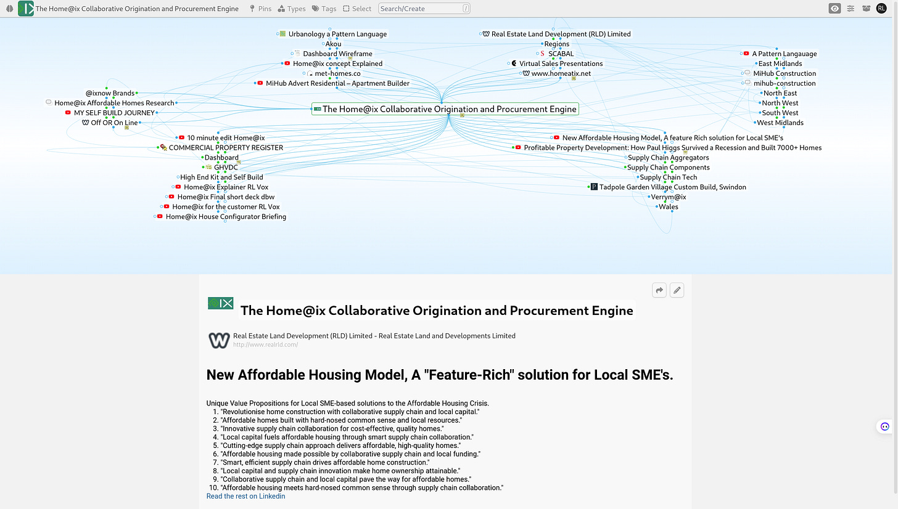This screenshot has width=898, height=509.
Task: Click the Search/Create input field
Action: [x=424, y=9]
